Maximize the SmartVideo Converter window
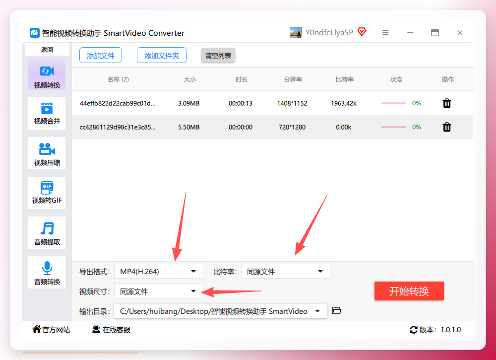 435,33
